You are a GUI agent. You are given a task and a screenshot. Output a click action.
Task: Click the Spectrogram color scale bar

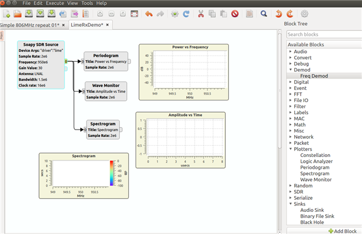point(111,174)
